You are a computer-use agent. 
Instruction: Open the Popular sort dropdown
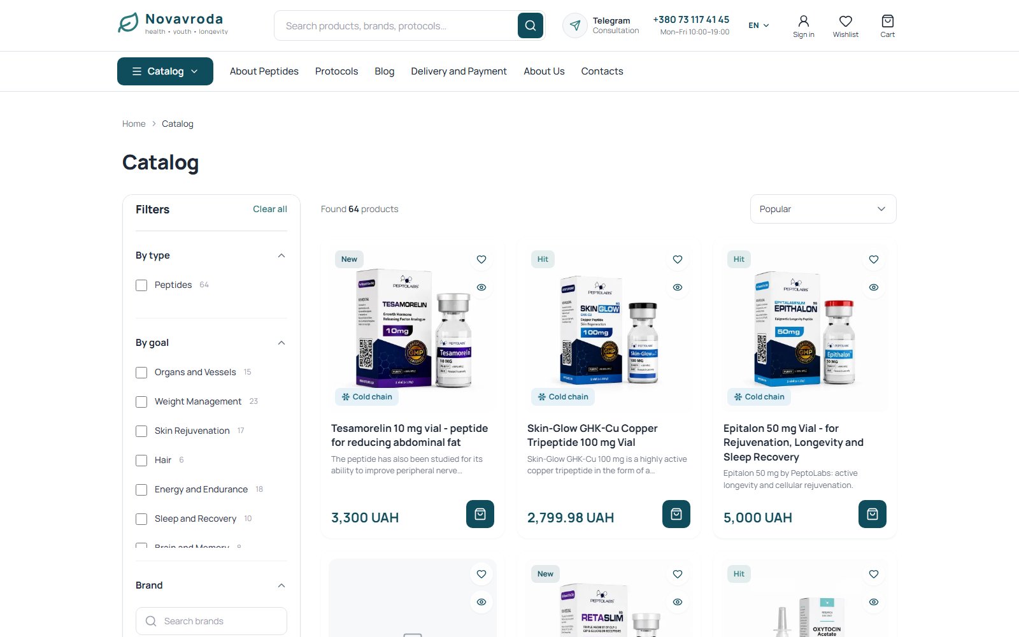823,209
